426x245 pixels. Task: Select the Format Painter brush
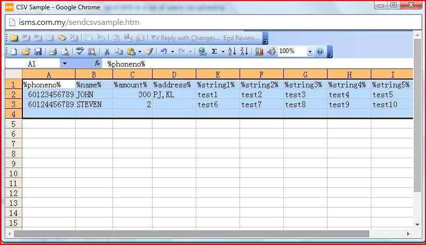(x=149, y=51)
